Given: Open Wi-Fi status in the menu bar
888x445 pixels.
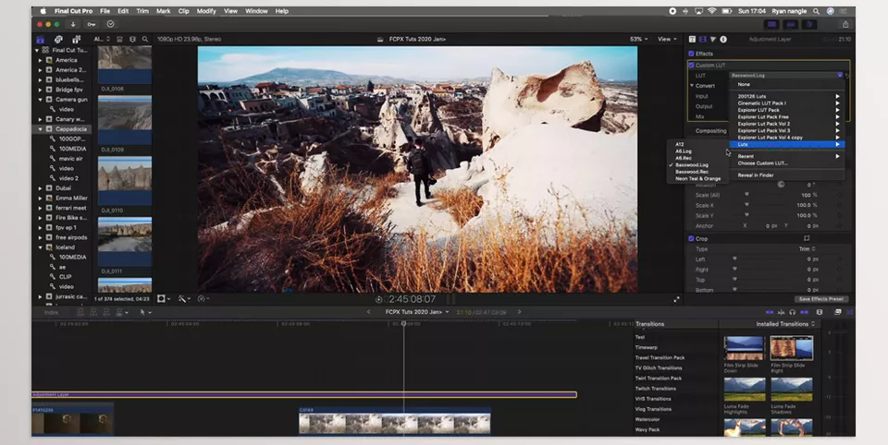Looking at the screenshot, I should 712,11.
